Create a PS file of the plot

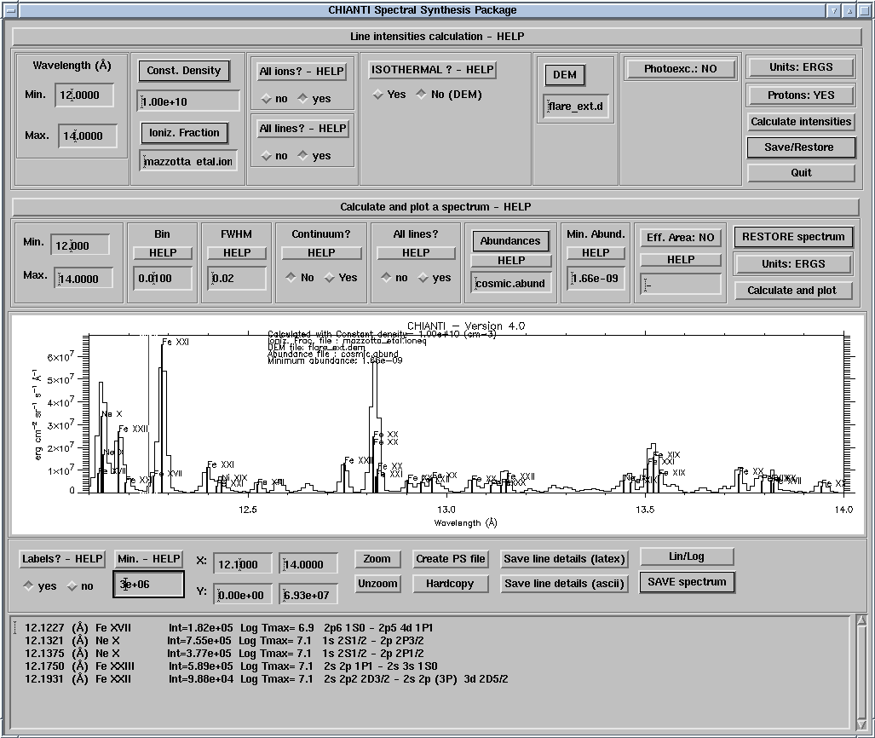click(x=451, y=559)
